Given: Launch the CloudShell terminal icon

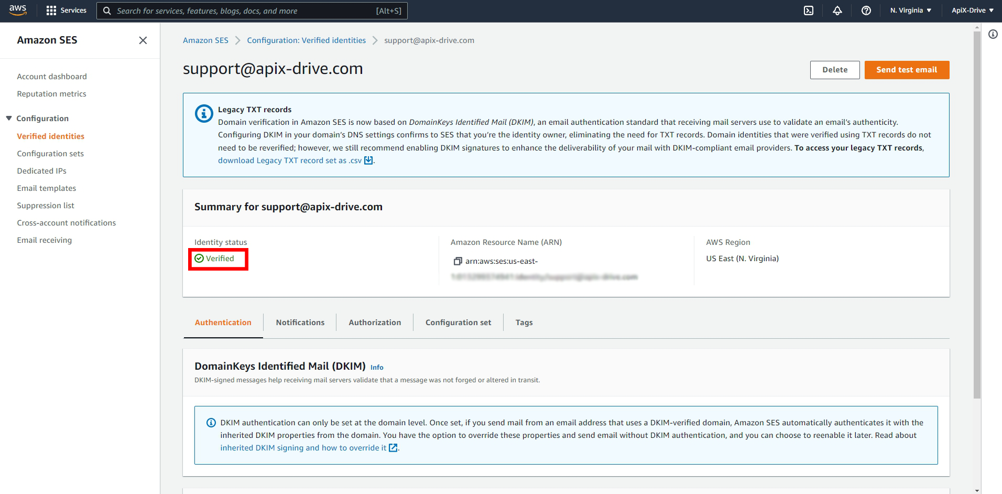Looking at the screenshot, I should click(809, 10).
